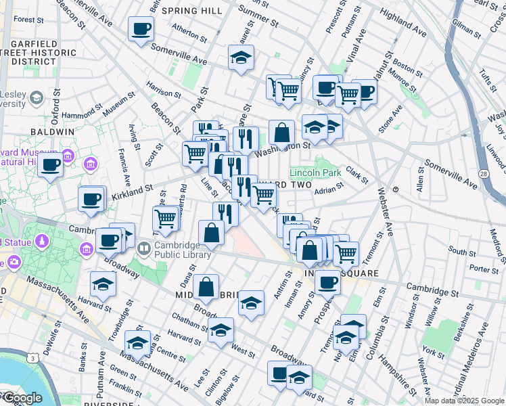Image resolution: width=506 pixels, height=406 pixels.
Task: Select grocery cart marker at Inman Square
Action: coord(346,255)
